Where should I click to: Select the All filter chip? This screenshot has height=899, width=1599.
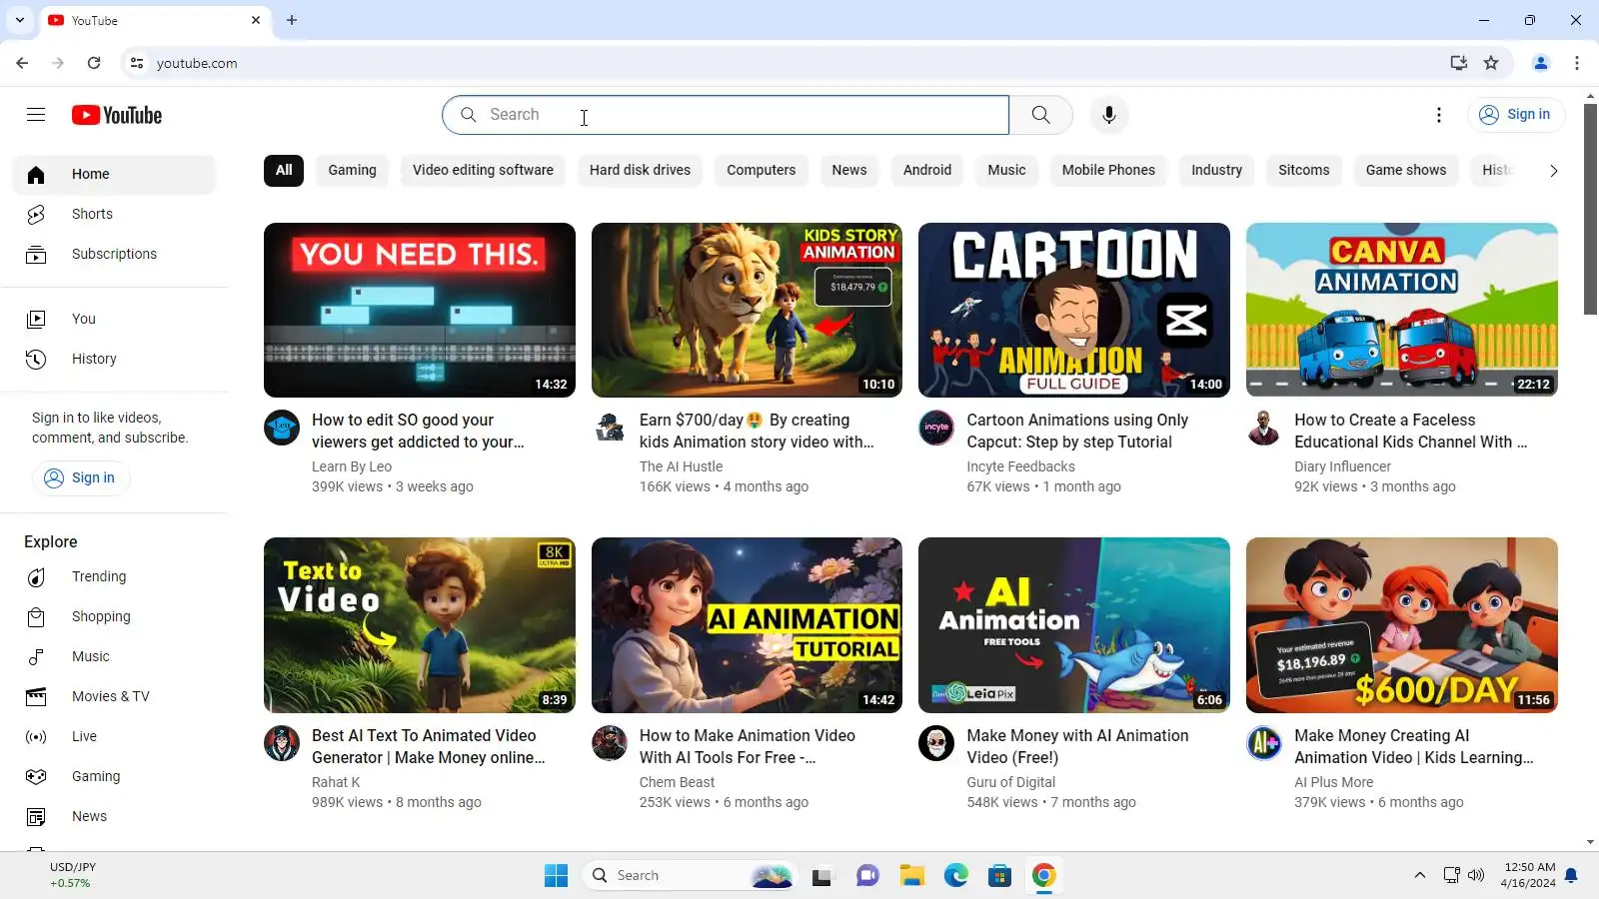point(284,170)
